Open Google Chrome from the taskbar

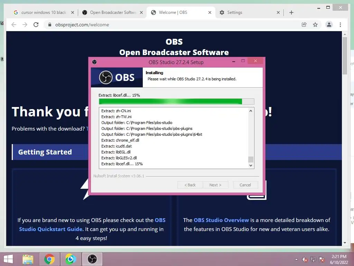click(x=49, y=259)
